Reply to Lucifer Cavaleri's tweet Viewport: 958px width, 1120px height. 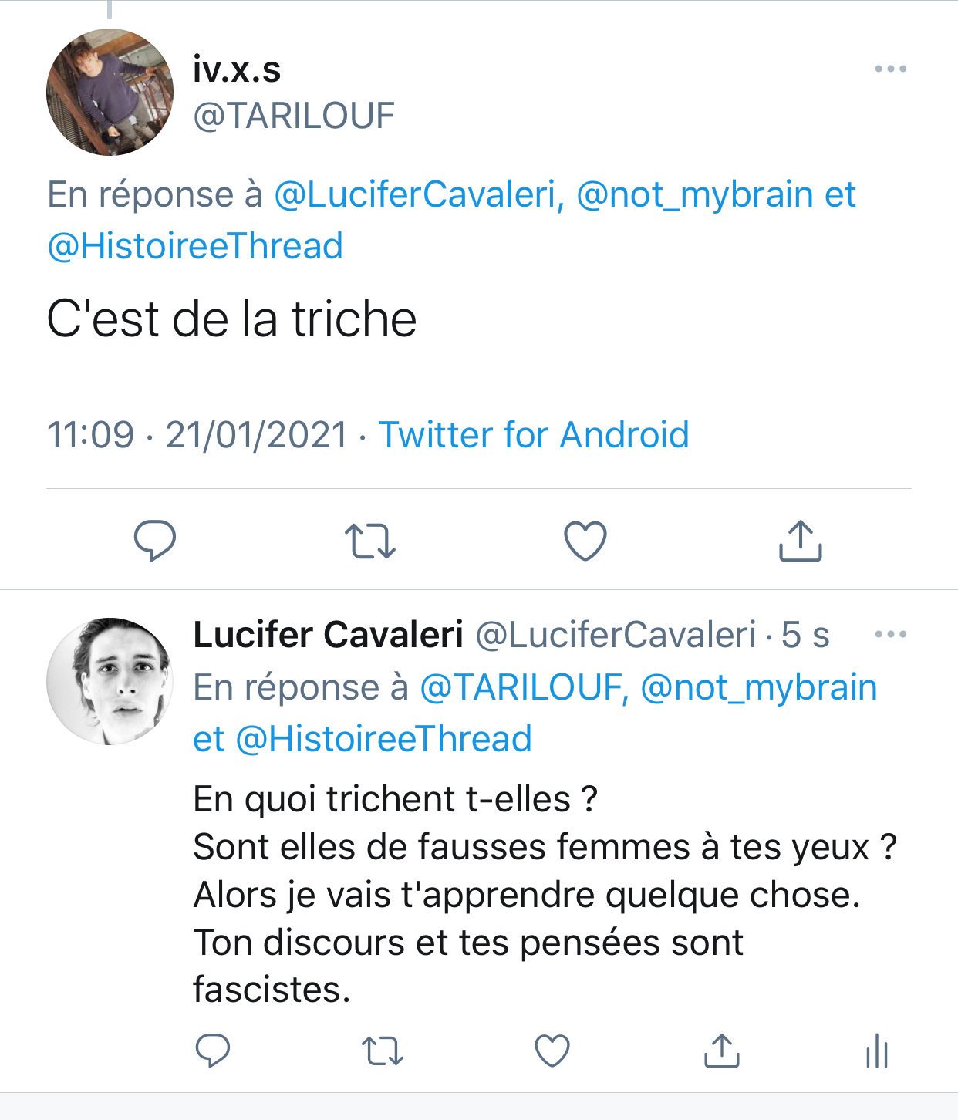(x=213, y=1051)
